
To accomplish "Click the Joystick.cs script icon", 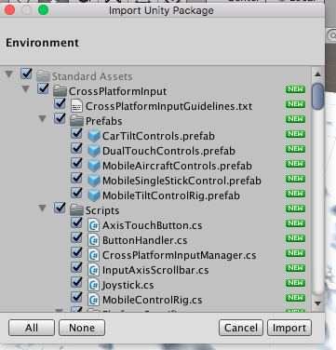I will coord(93,285).
